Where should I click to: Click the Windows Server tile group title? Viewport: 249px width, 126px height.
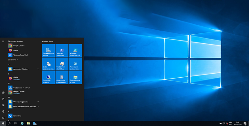(48, 41)
